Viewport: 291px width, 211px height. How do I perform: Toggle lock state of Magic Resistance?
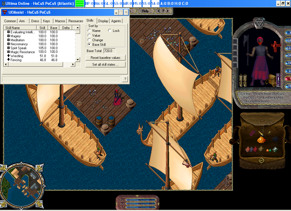point(9,52)
